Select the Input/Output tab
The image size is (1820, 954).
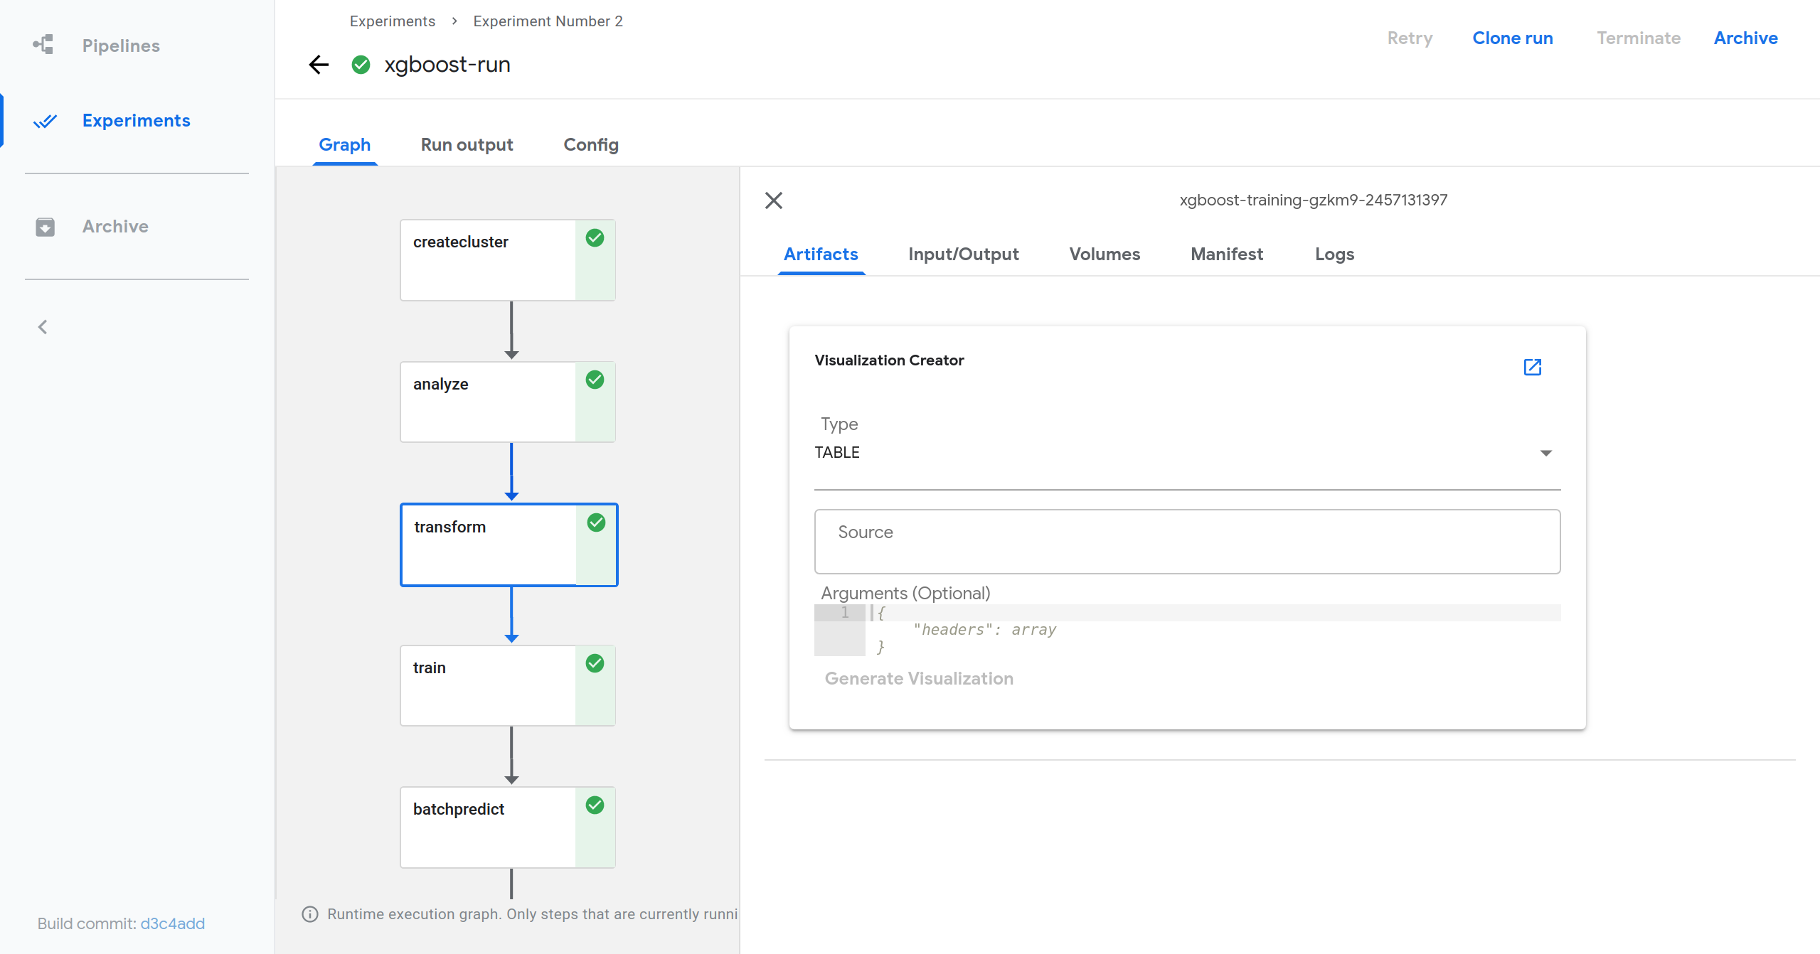[x=964, y=254]
